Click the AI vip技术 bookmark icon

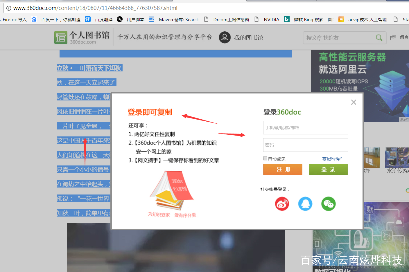[x=341, y=19]
